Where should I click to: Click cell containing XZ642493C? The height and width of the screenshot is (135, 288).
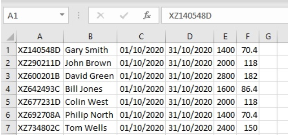(40, 89)
